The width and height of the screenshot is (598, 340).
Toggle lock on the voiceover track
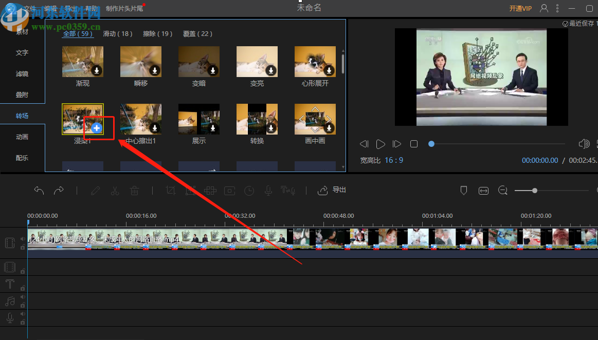pos(23,322)
